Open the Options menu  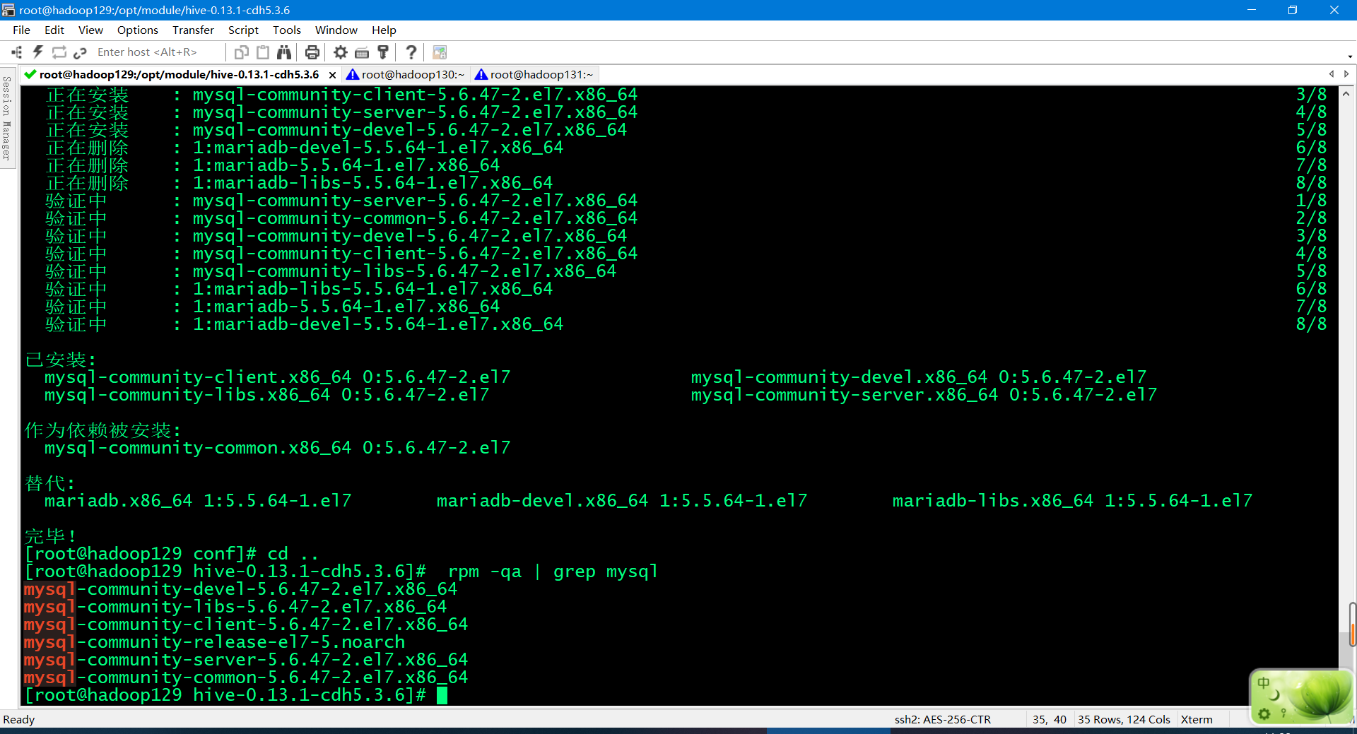[x=137, y=30]
